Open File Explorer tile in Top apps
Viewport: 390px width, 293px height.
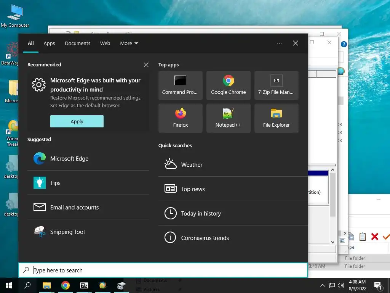coord(277,118)
